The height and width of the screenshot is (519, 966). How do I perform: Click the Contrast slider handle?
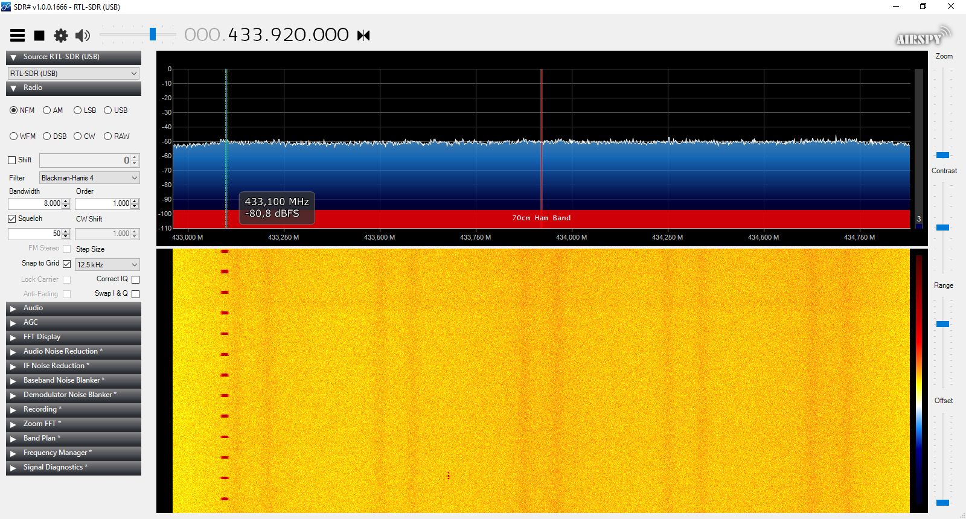pyautogui.click(x=942, y=228)
